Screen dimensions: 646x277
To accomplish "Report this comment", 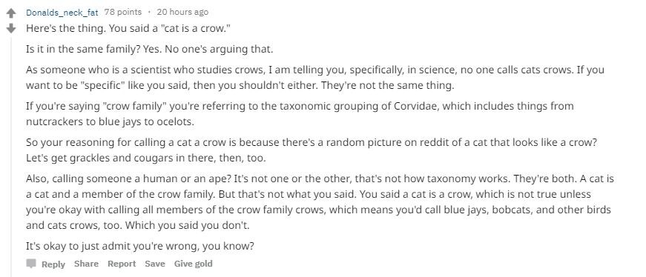I will pyautogui.click(x=122, y=264).
